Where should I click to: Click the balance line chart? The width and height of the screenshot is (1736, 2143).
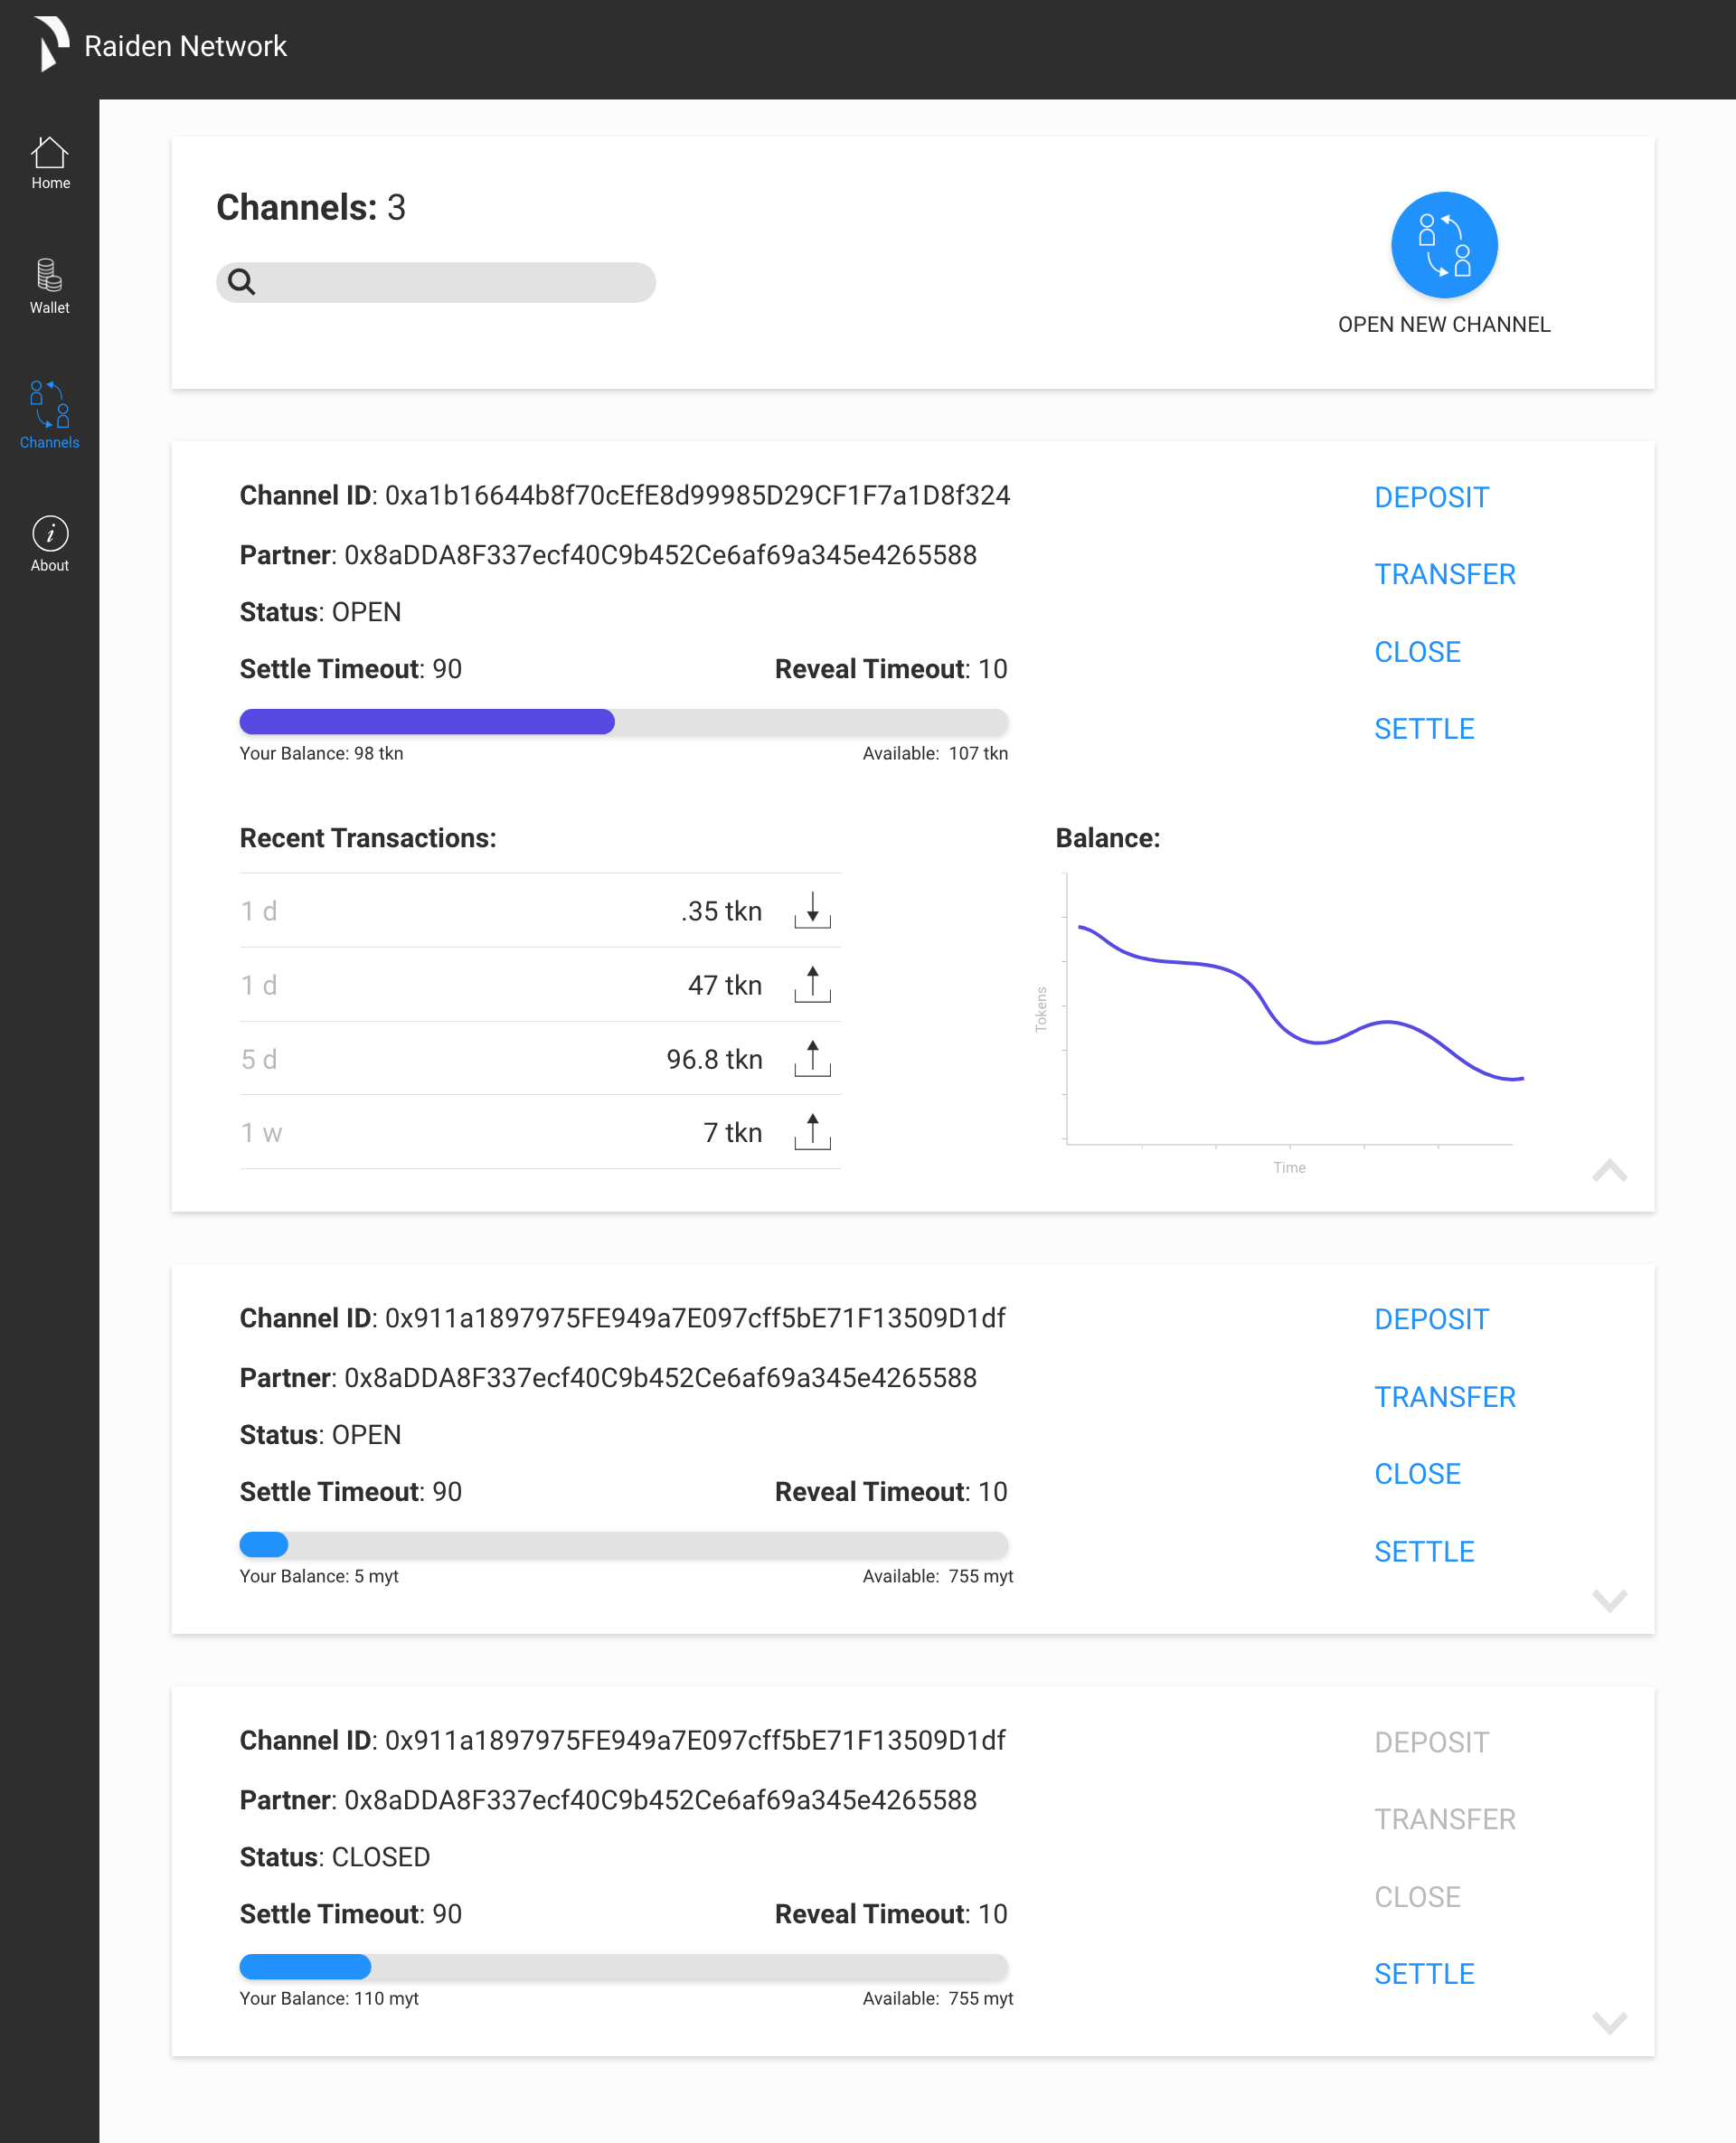coord(1290,1010)
